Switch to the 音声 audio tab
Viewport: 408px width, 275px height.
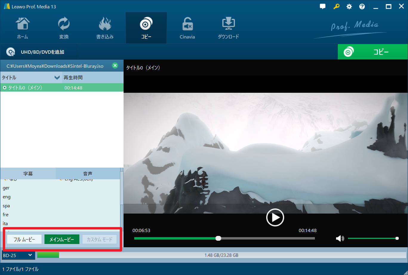point(88,173)
